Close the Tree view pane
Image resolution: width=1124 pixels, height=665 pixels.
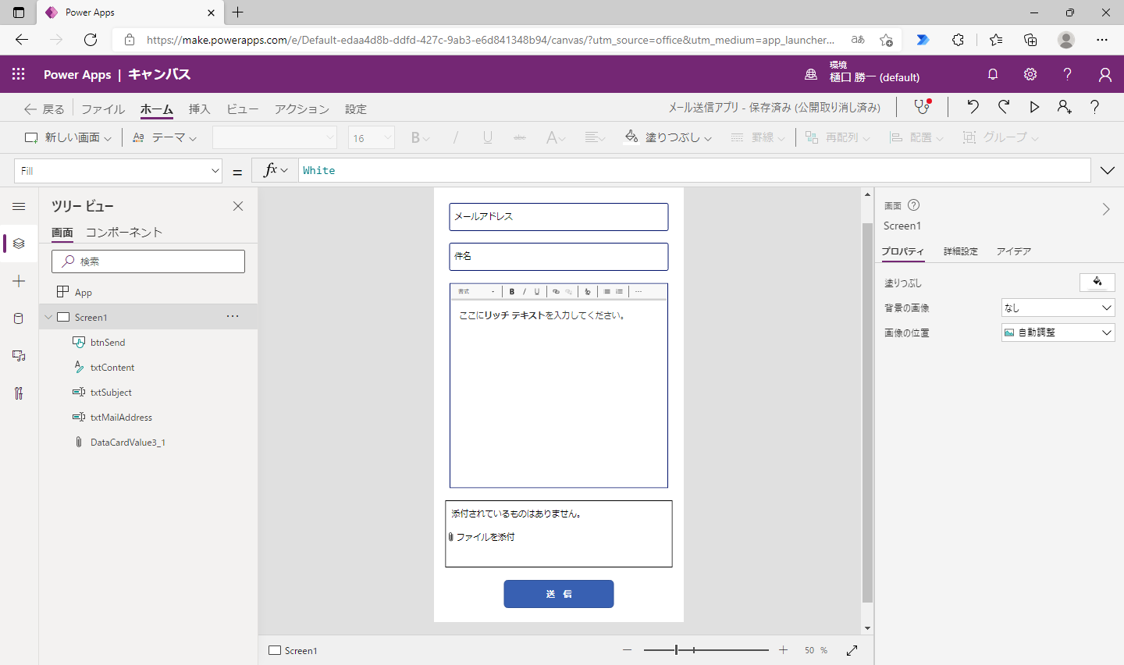[x=238, y=206]
